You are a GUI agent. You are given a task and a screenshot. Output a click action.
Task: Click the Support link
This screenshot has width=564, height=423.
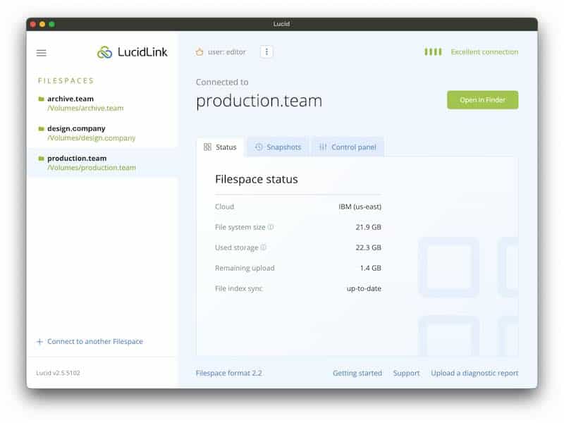406,374
